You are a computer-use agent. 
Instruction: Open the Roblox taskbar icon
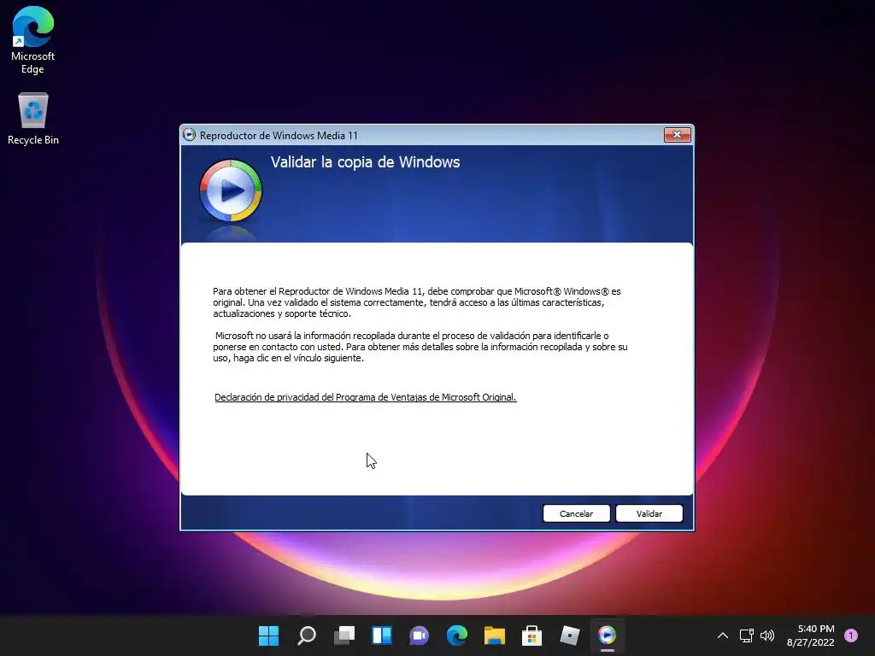tap(570, 635)
